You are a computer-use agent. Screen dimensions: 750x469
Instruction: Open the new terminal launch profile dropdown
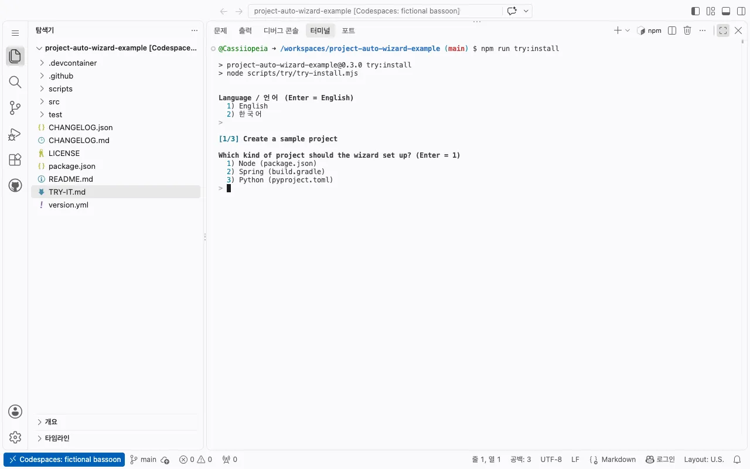click(x=628, y=30)
